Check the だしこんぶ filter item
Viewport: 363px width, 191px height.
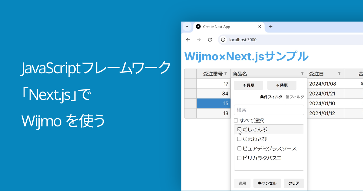(239, 129)
